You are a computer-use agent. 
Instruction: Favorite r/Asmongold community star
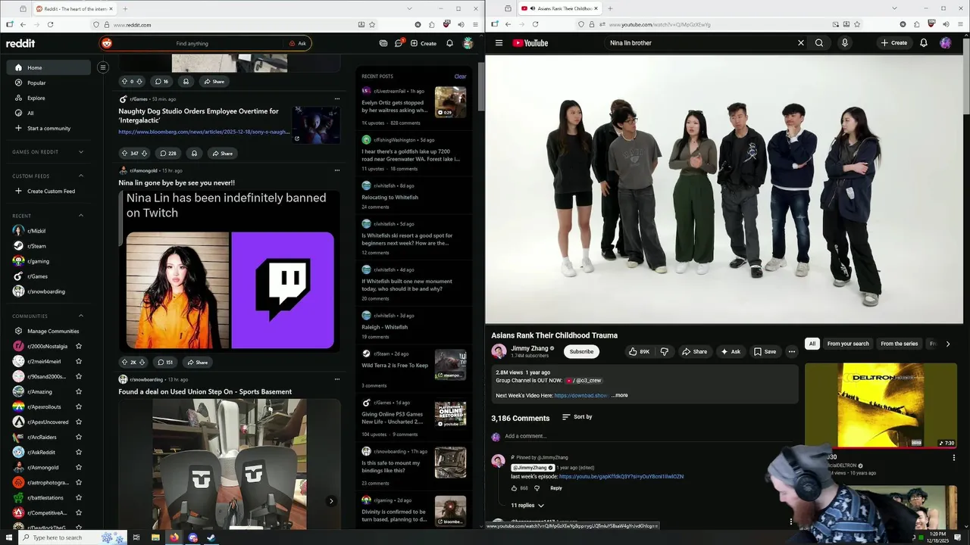pyautogui.click(x=78, y=467)
